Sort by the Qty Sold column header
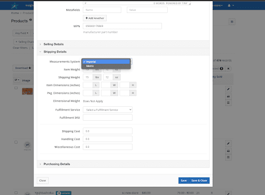This screenshot has height=195, width=265. point(217,77)
